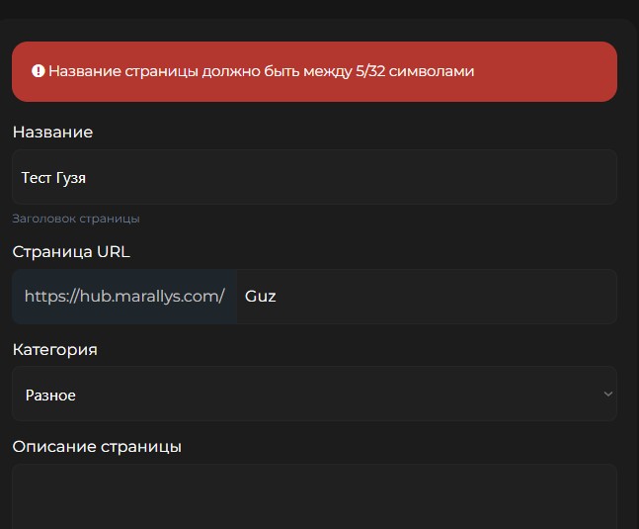Click the https://hub.marallys.com/ URL prefix box
639x529 pixels.
[124, 297]
